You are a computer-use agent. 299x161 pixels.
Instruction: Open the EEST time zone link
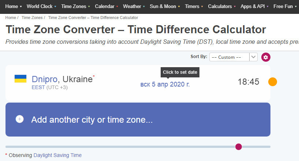[x=38, y=87]
